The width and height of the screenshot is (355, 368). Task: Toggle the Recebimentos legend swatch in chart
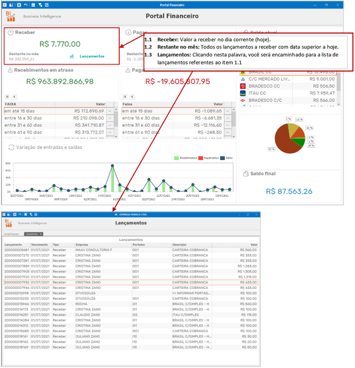pyautogui.click(x=176, y=158)
